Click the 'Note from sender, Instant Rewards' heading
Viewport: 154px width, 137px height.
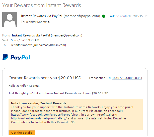click(x=39, y=103)
